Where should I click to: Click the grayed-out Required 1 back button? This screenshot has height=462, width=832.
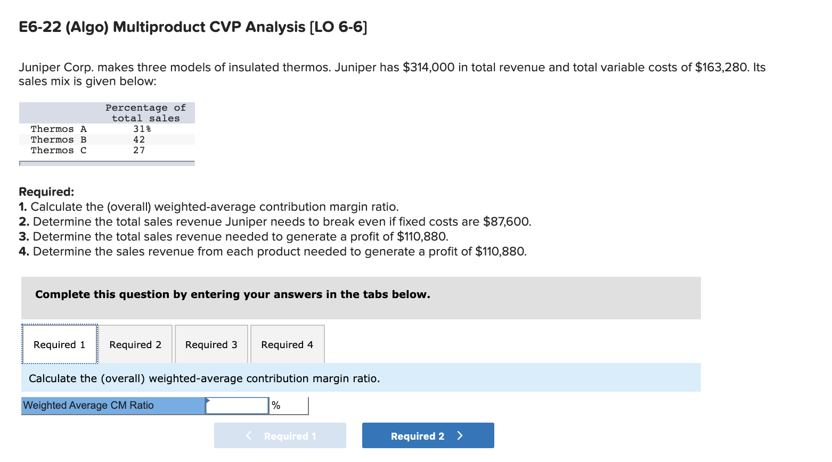pos(280,435)
